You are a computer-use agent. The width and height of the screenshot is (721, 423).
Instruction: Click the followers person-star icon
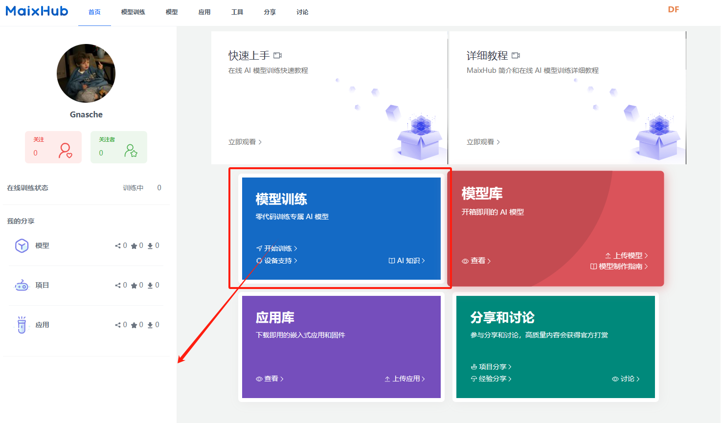click(x=131, y=151)
